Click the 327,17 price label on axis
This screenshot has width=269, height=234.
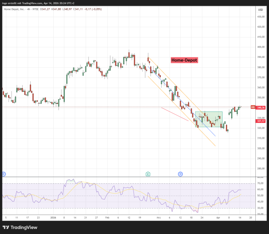(260, 121)
